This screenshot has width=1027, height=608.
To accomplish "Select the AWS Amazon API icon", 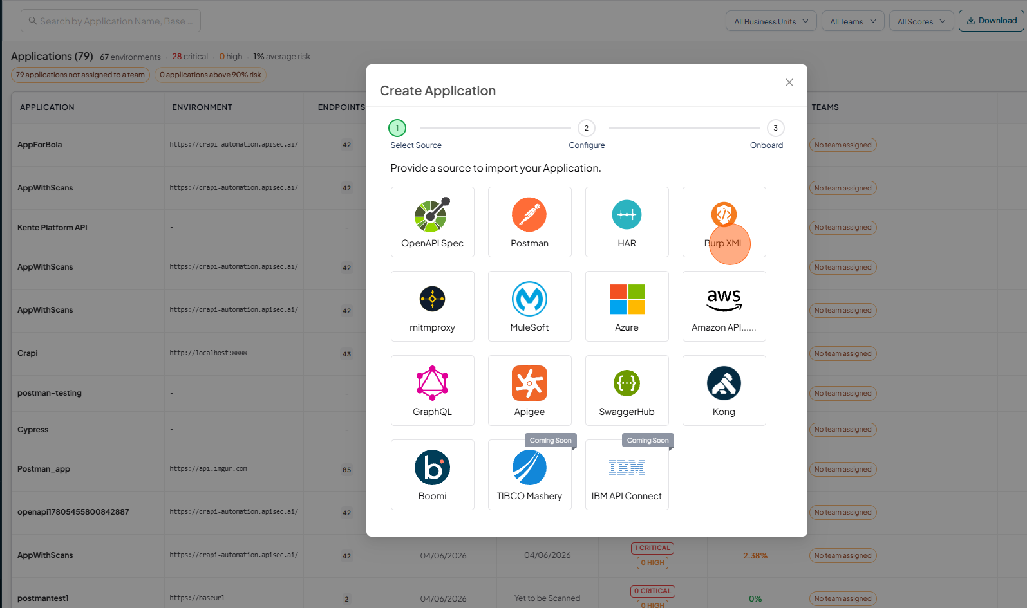I will [724, 300].
